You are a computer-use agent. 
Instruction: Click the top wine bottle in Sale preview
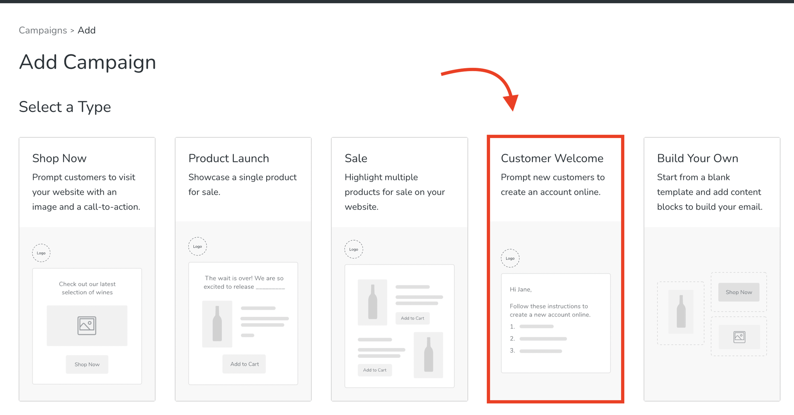(x=372, y=303)
